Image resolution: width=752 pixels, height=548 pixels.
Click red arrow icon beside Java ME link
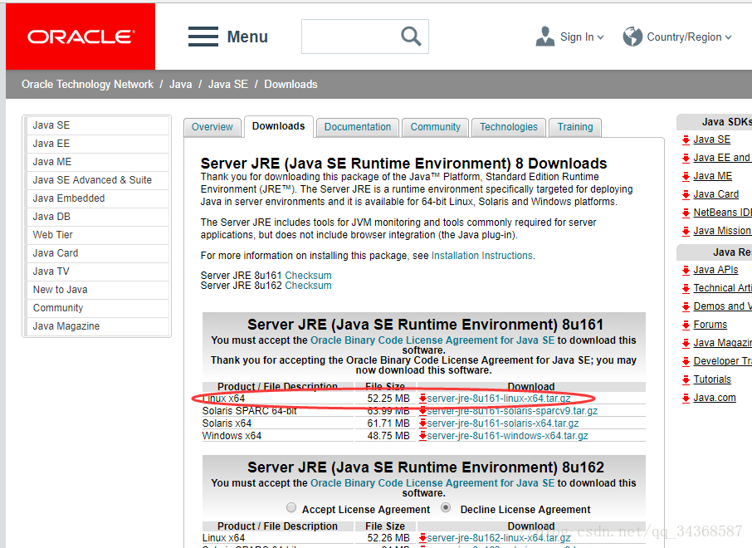click(x=686, y=177)
